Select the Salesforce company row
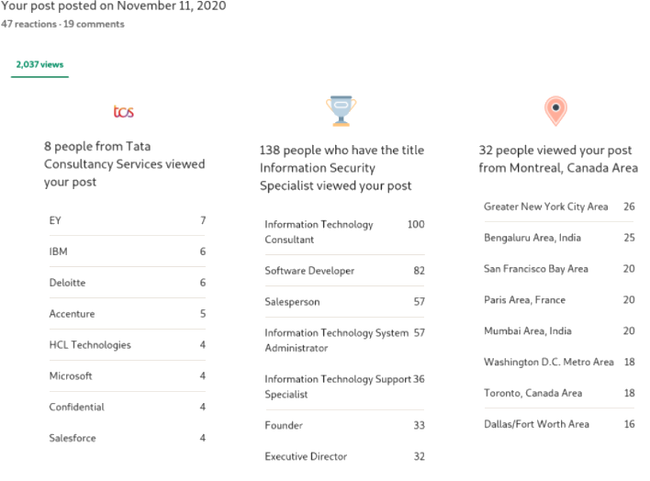 [128, 438]
